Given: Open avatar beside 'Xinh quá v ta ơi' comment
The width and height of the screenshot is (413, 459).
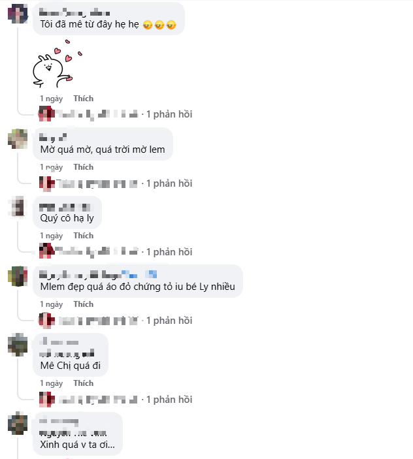Looking at the screenshot, I should [18, 423].
